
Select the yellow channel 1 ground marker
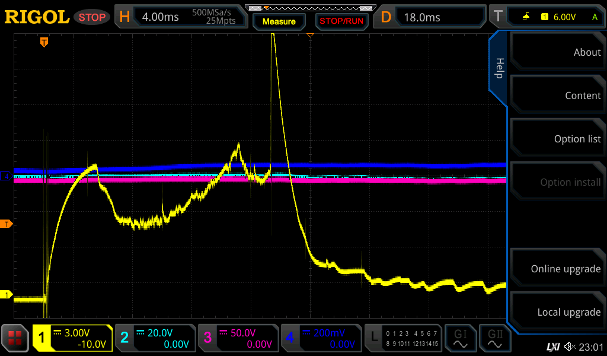(x=7, y=295)
